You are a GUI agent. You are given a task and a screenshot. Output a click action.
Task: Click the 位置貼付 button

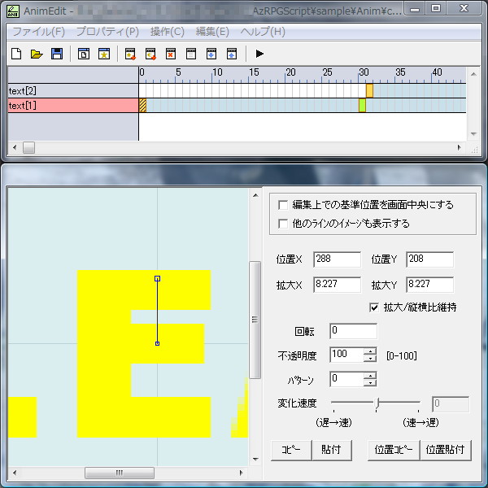tap(446, 450)
